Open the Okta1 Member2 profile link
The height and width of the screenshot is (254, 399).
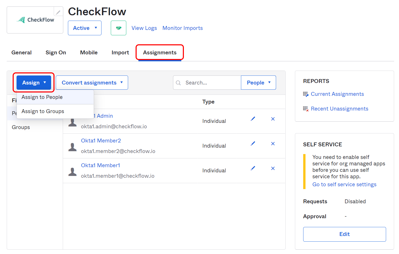point(101,141)
